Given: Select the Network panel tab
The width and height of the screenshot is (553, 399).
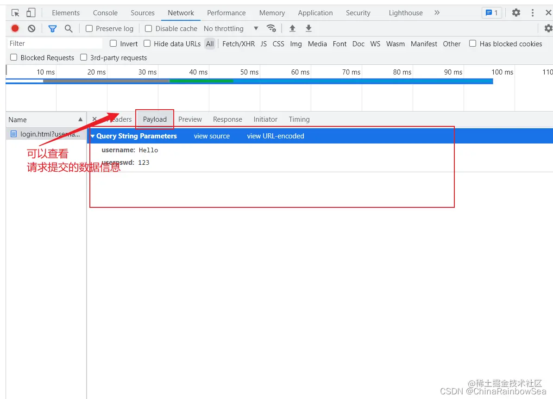Looking at the screenshot, I should click(181, 13).
